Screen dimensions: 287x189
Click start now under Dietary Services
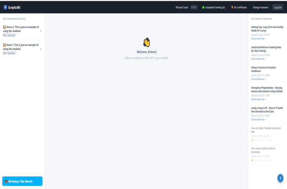258,79
